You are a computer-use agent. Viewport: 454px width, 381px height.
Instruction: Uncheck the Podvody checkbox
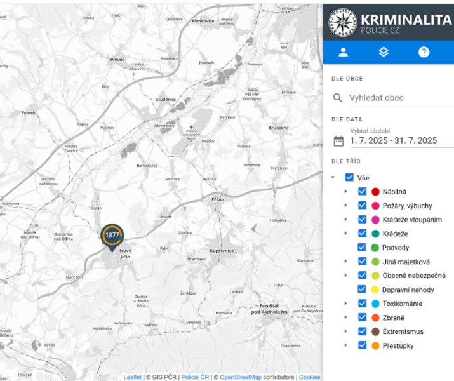click(361, 247)
